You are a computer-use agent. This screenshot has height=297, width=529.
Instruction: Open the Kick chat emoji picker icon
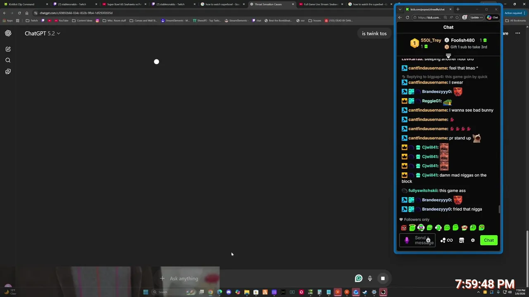pos(428,240)
